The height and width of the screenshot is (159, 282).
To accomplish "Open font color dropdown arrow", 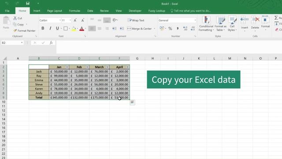I will point(85,28).
